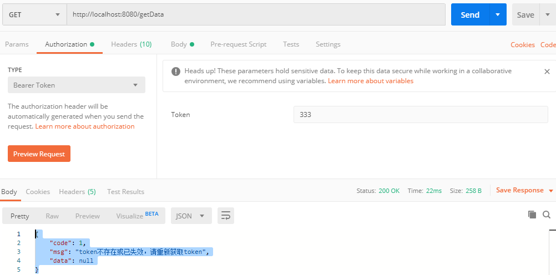Dismiss the Heads up warning banner

547,72
